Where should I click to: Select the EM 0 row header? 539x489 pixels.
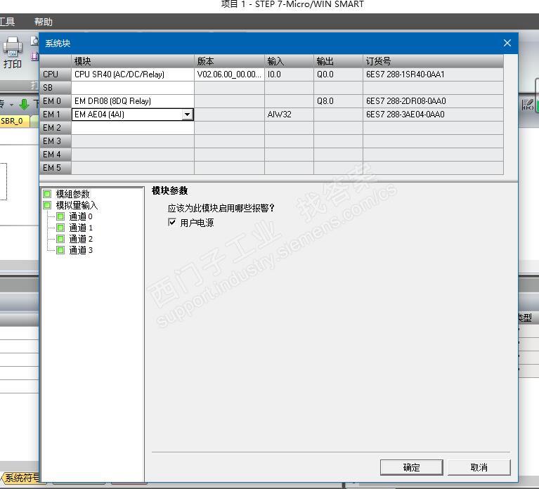(56, 101)
